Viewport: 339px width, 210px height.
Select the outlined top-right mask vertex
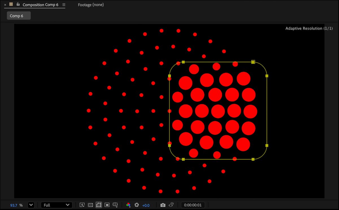click(x=253, y=62)
